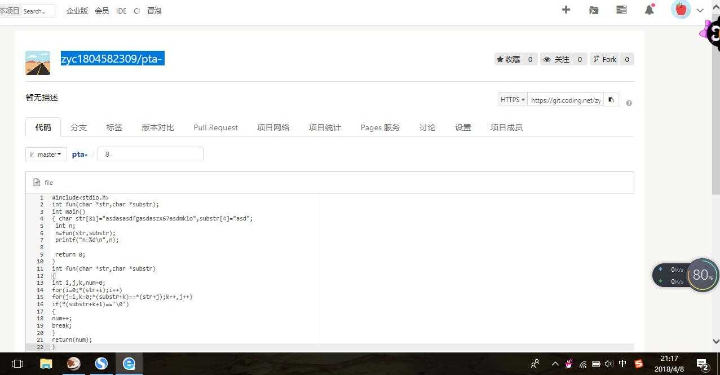
Task: Open the People icon in system tray
Action: [535, 364]
